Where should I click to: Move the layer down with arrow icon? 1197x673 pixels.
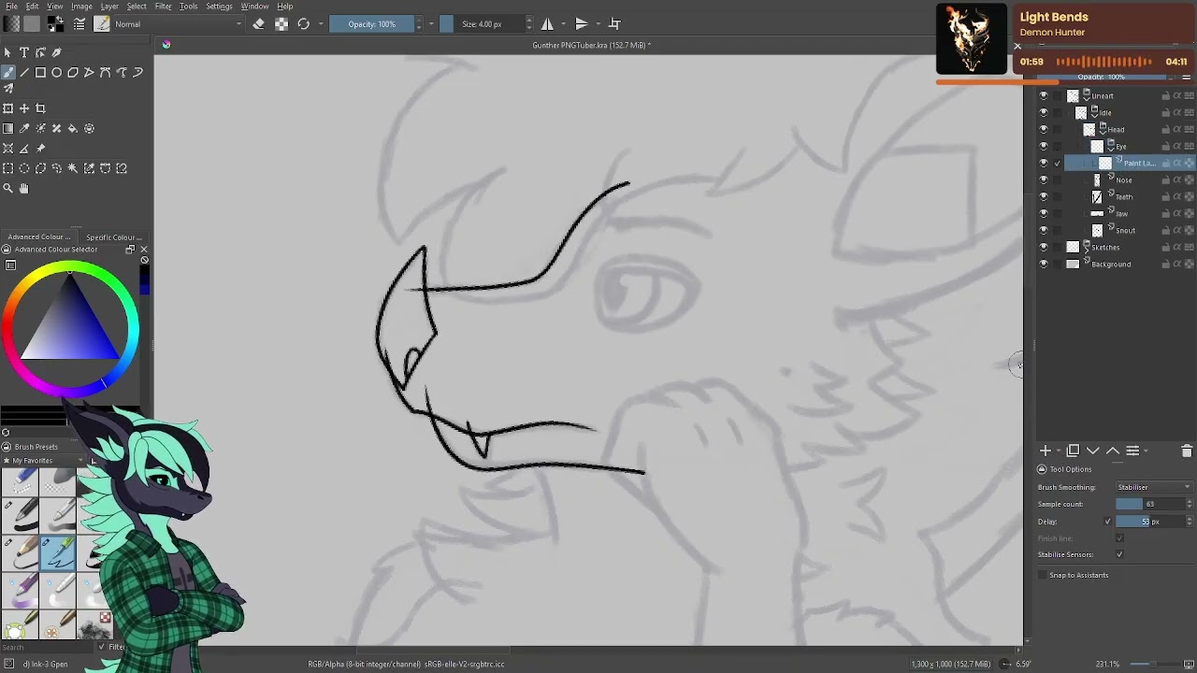(x=1092, y=451)
